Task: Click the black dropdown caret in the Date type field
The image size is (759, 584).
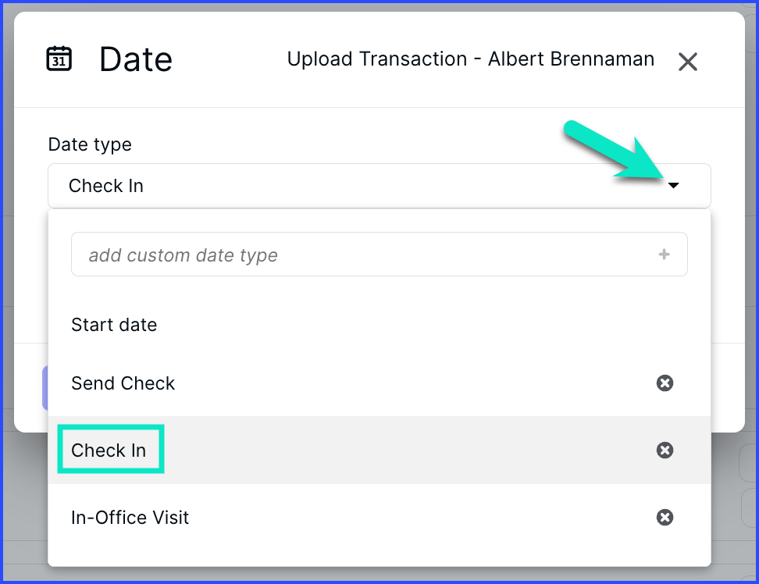Action: [673, 185]
